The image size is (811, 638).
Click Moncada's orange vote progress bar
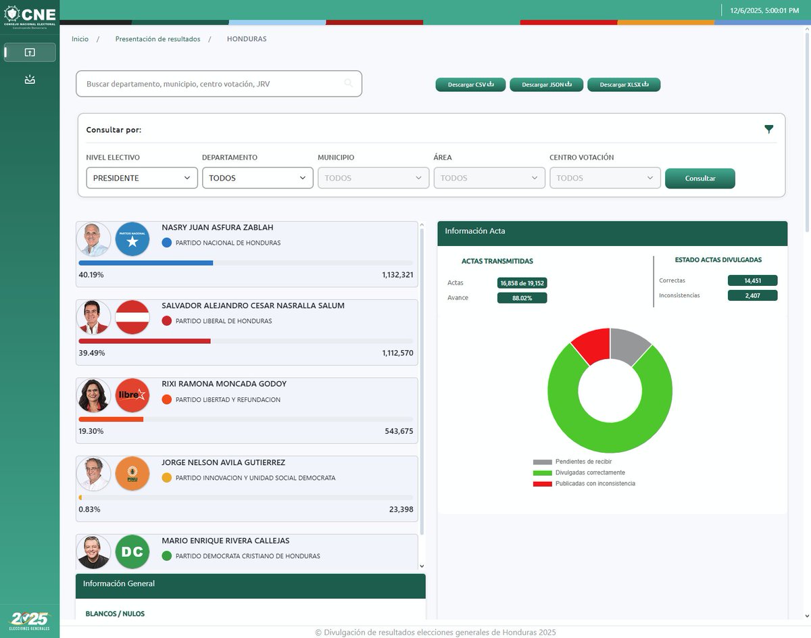pyautogui.click(x=111, y=420)
